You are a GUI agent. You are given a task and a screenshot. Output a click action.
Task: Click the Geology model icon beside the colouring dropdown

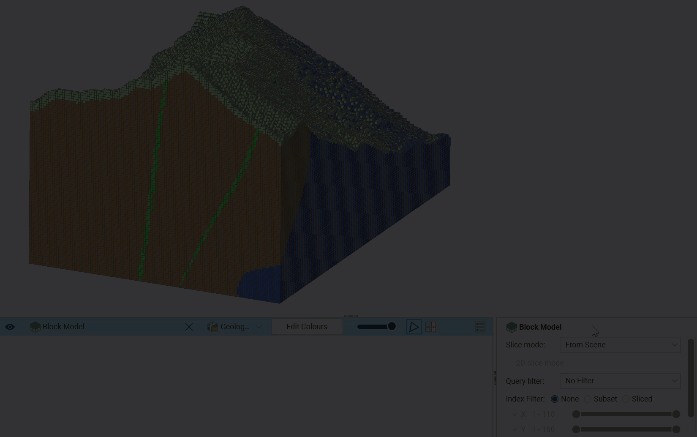click(x=212, y=327)
